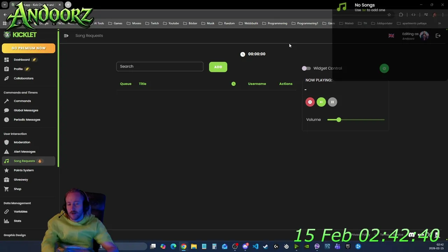Click the Title column header
448x252 pixels.
pyautogui.click(x=142, y=84)
